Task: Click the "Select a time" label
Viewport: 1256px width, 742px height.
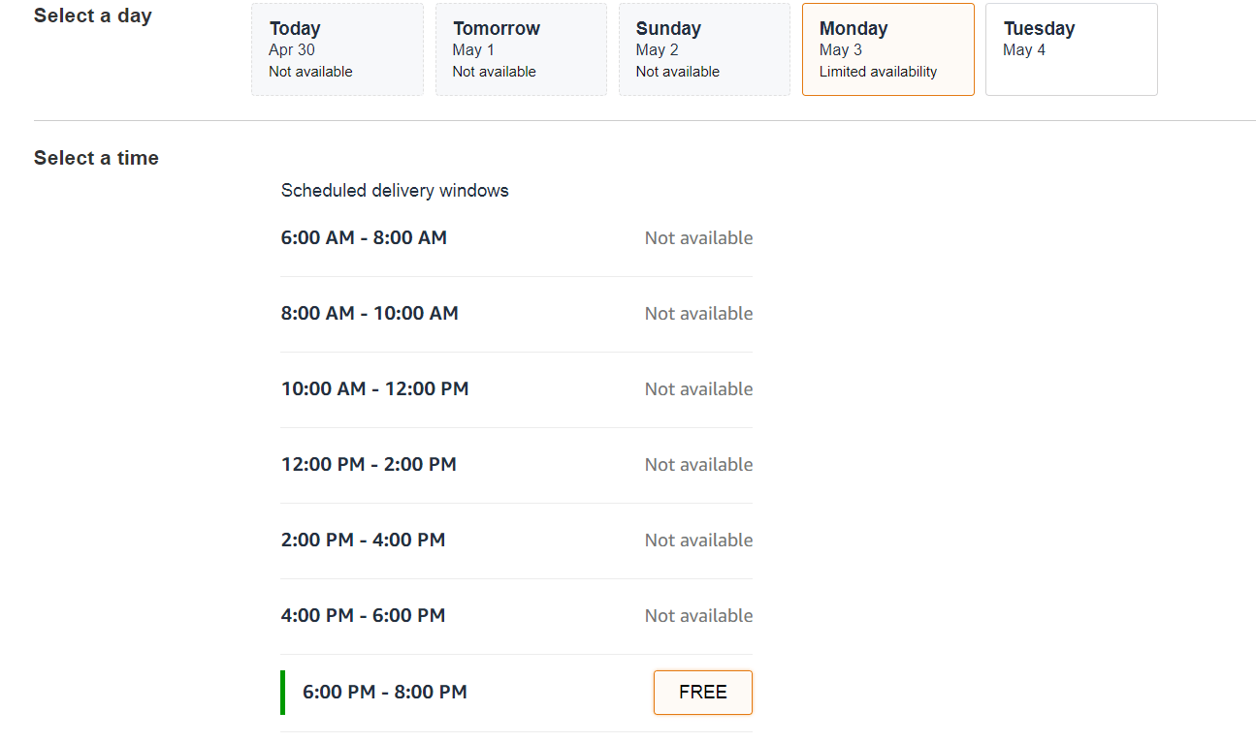Action: (96, 159)
